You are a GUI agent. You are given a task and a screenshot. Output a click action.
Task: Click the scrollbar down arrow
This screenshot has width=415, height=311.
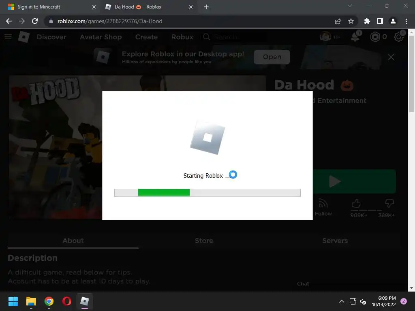point(411,288)
